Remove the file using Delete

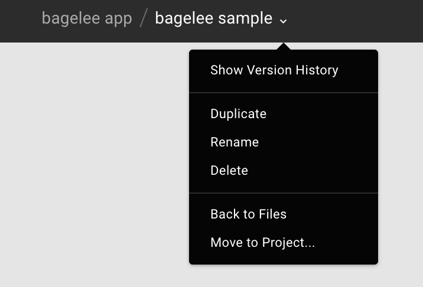(x=284, y=170)
